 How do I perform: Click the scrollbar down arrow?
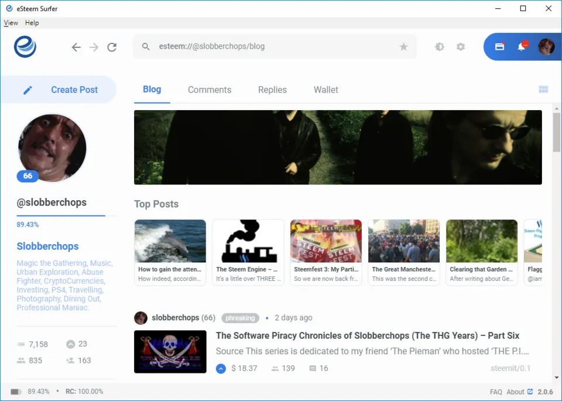coord(556,378)
